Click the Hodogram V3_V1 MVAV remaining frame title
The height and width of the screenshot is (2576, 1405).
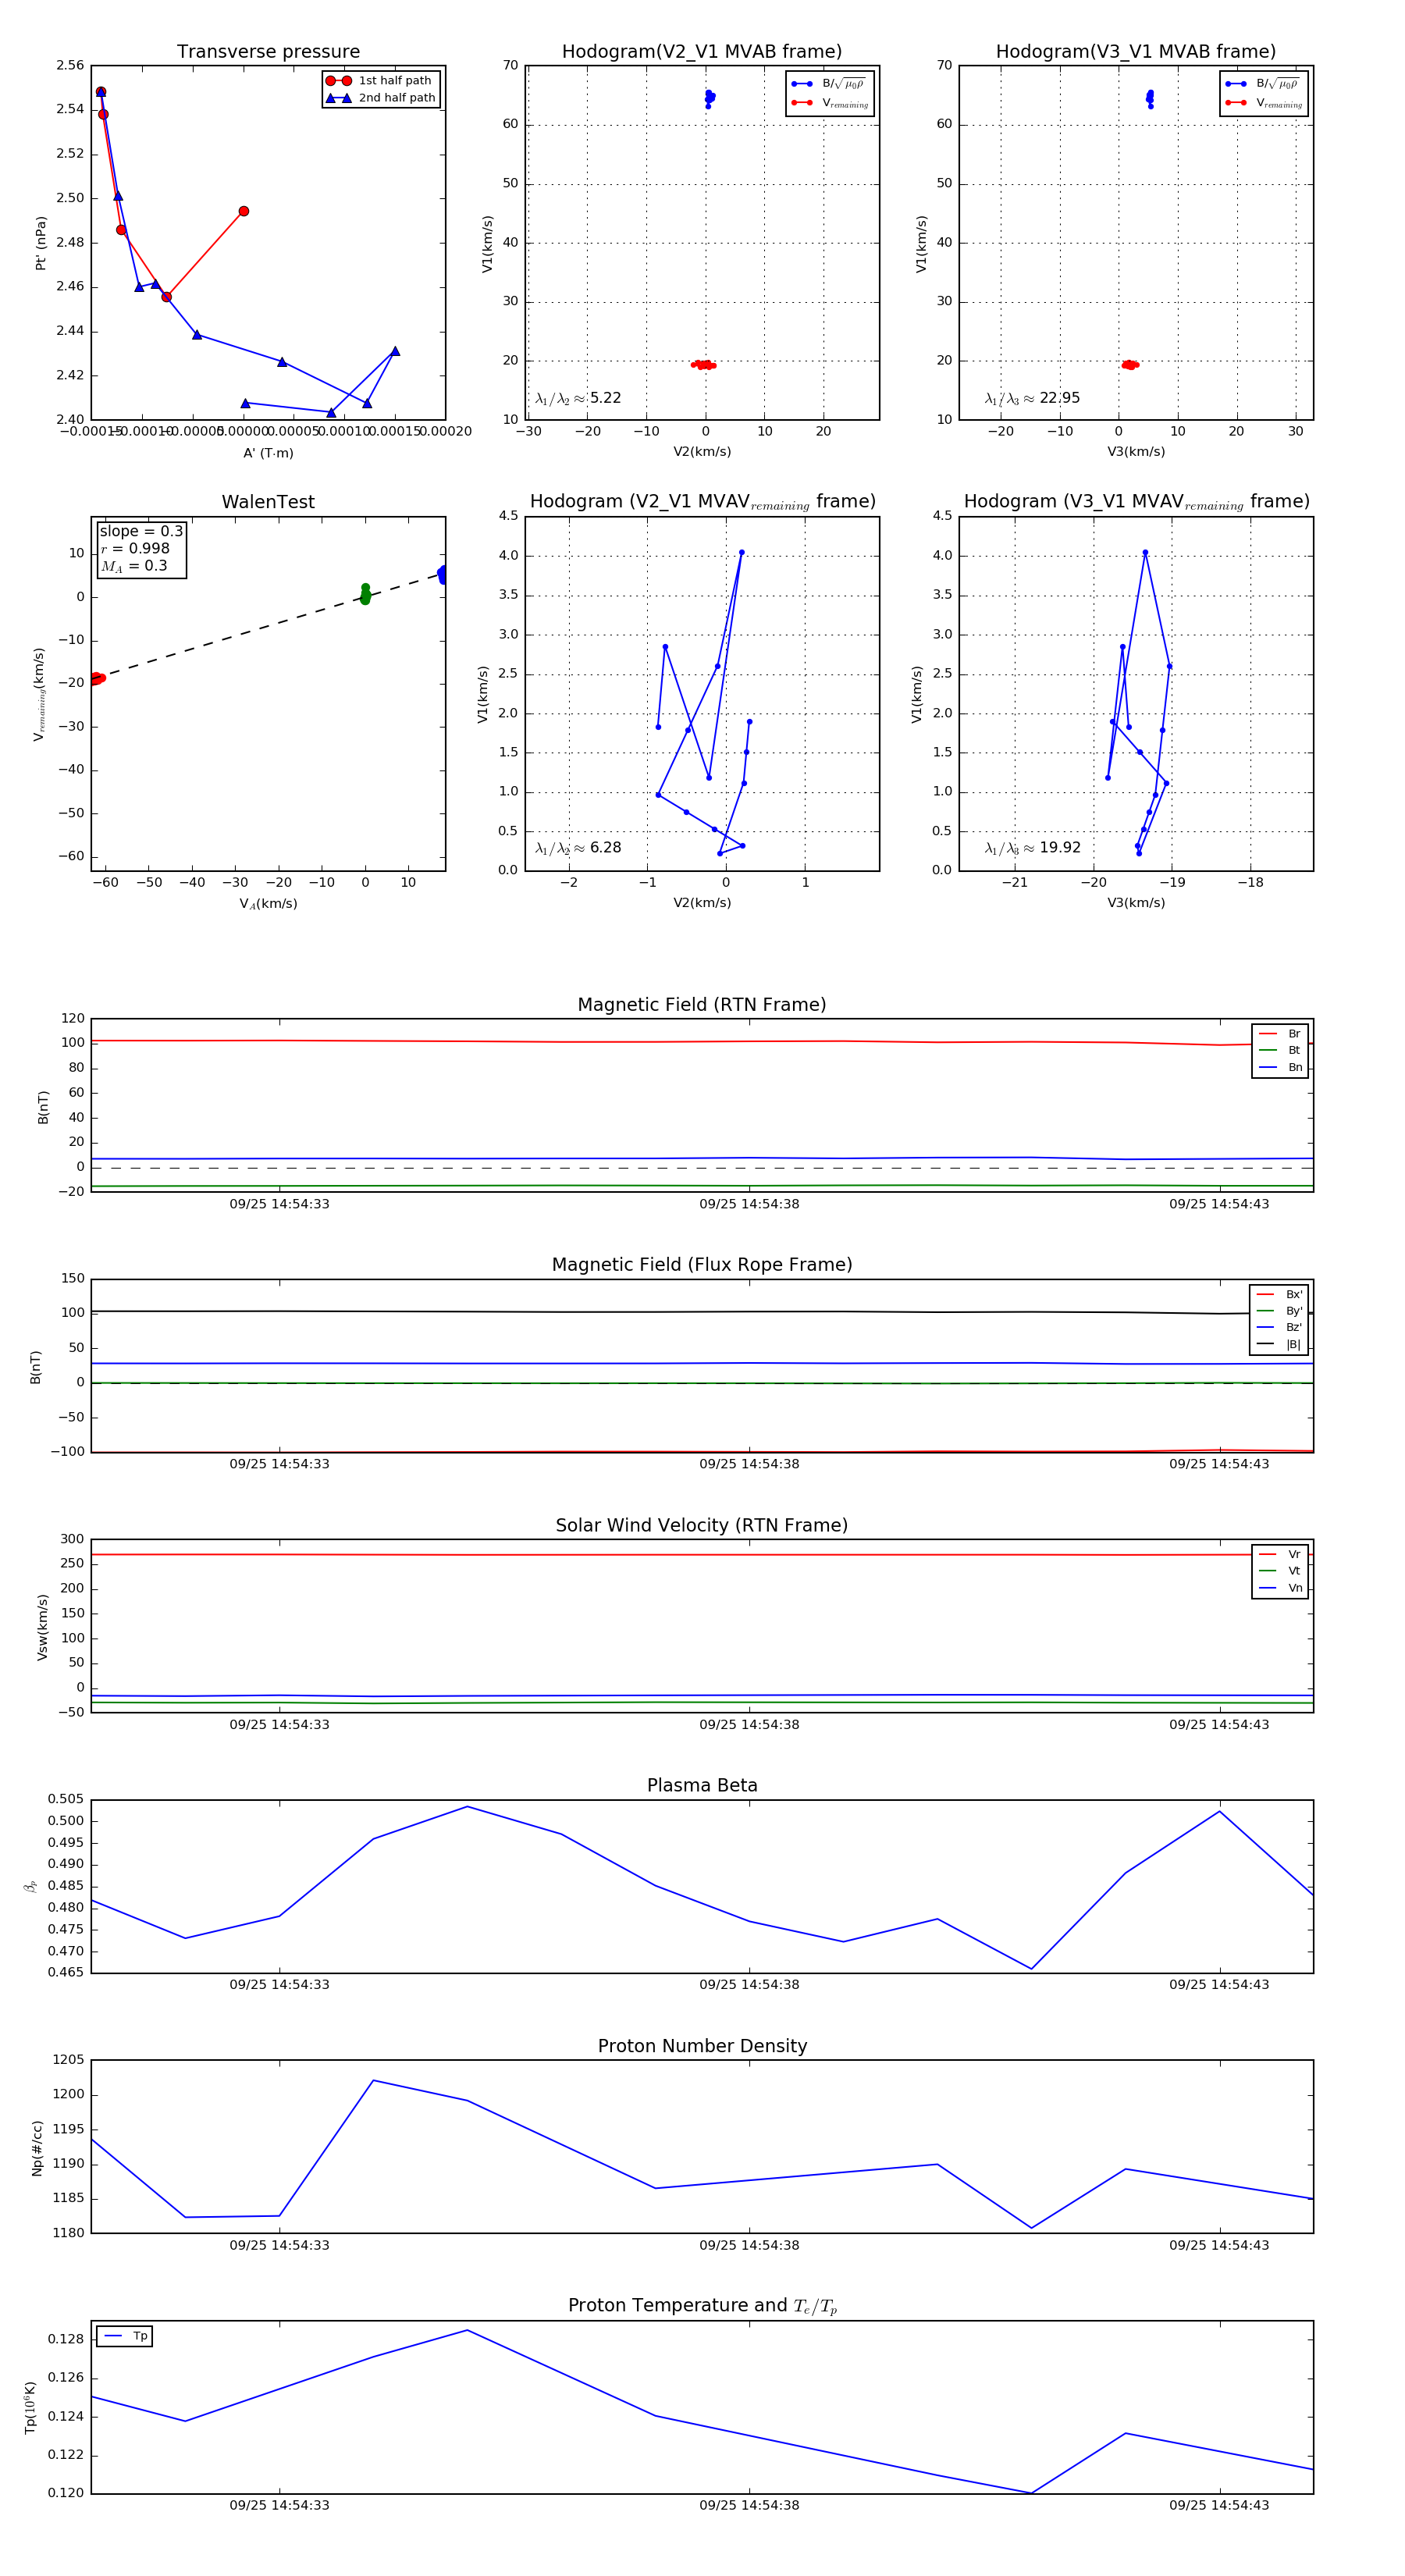tap(1136, 502)
